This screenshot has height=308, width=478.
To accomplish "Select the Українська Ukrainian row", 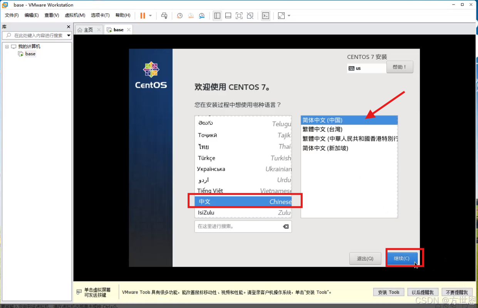I will pos(243,169).
